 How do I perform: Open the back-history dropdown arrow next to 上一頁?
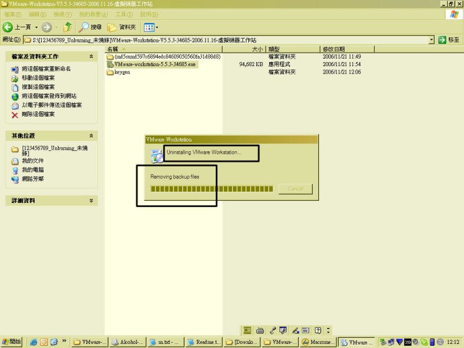pos(37,27)
